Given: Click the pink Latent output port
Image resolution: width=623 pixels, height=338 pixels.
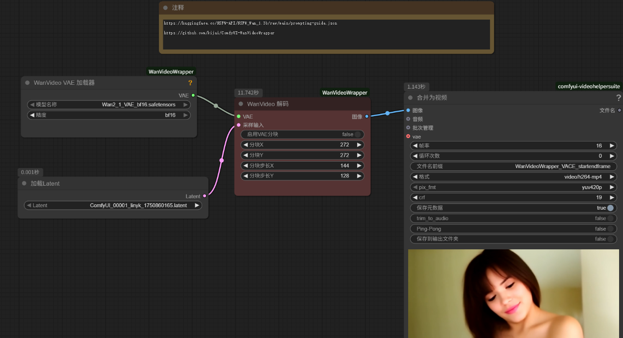Looking at the screenshot, I should (x=205, y=196).
